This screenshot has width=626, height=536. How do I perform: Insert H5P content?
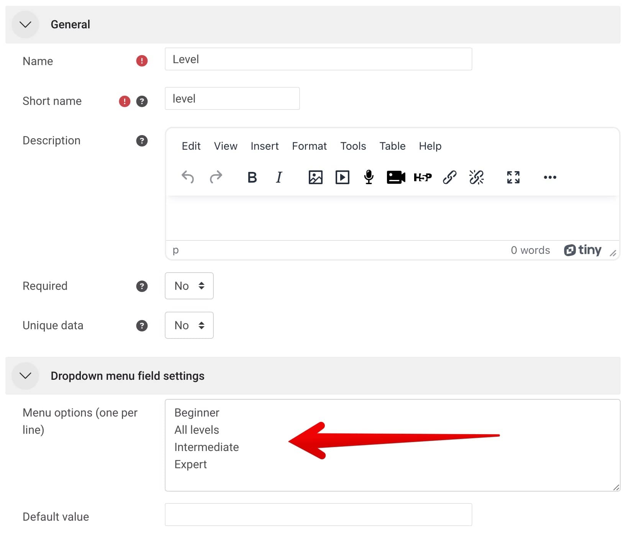click(423, 177)
